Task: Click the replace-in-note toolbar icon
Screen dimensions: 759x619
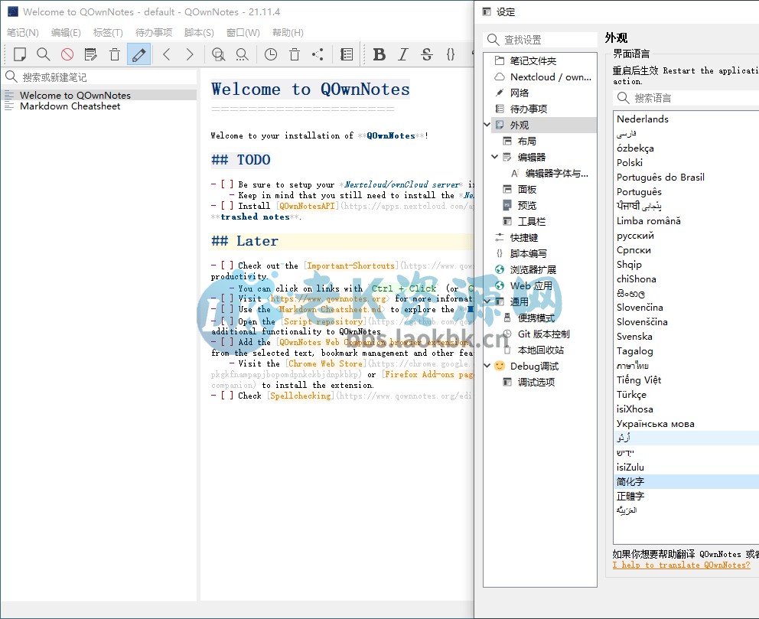Action: [x=242, y=54]
